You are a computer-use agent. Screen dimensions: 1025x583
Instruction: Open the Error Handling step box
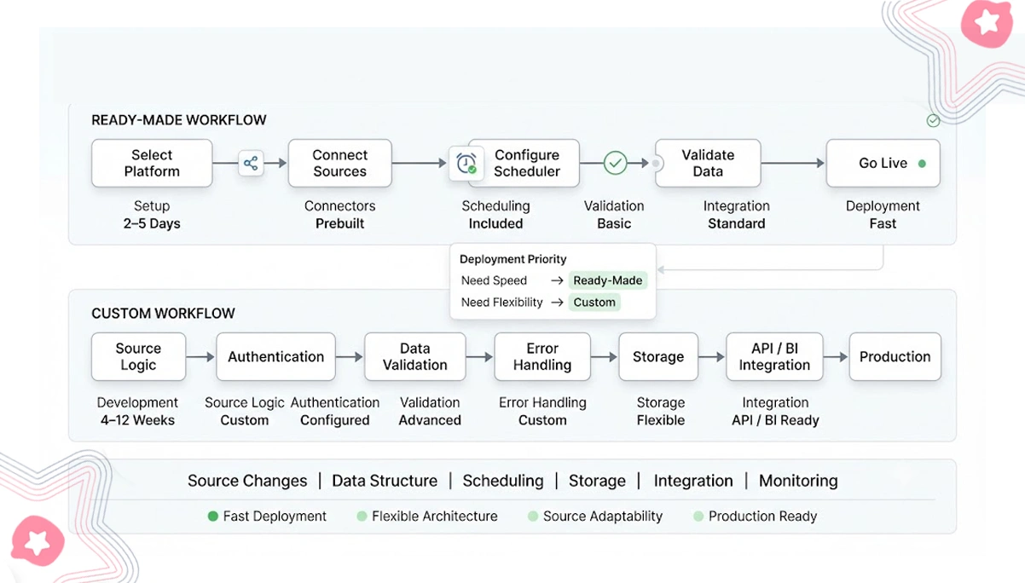click(x=542, y=356)
